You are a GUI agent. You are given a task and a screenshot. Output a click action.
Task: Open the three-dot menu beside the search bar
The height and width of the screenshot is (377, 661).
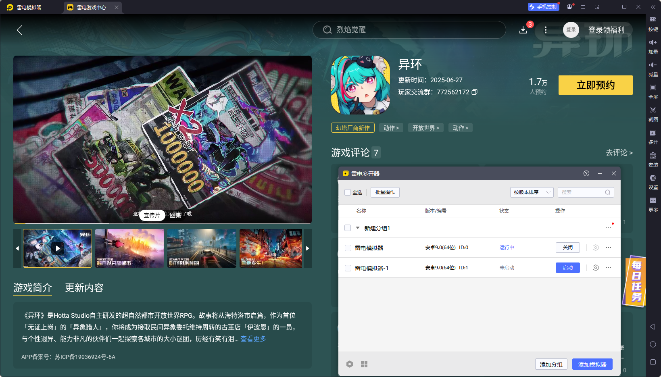point(546,30)
